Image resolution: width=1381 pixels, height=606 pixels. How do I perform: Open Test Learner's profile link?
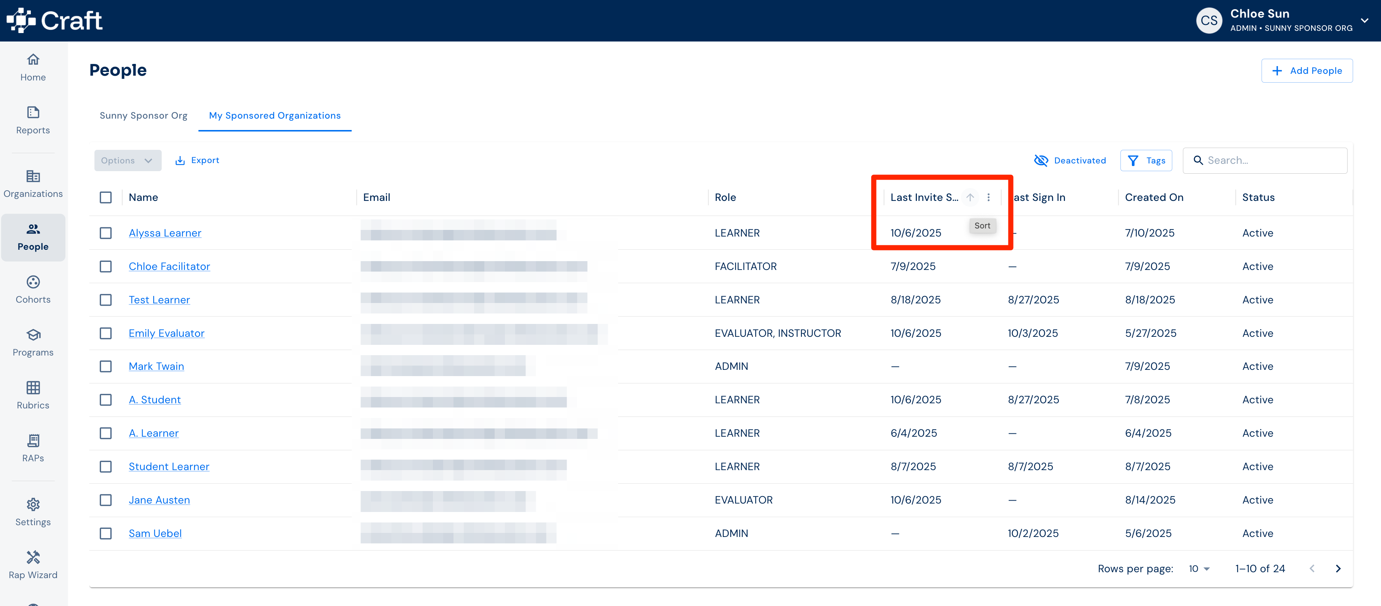click(159, 300)
